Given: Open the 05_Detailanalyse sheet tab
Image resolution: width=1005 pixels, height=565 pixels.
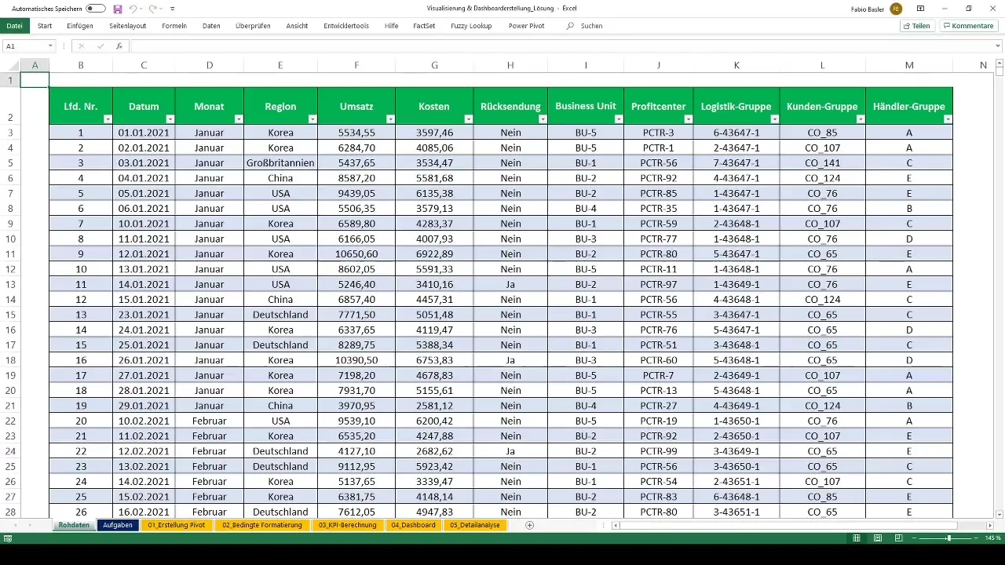Looking at the screenshot, I should click(475, 525).
